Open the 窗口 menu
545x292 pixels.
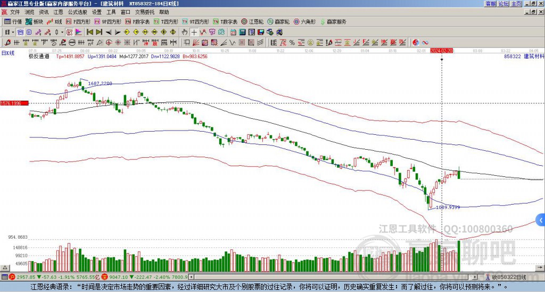(126, 12)
